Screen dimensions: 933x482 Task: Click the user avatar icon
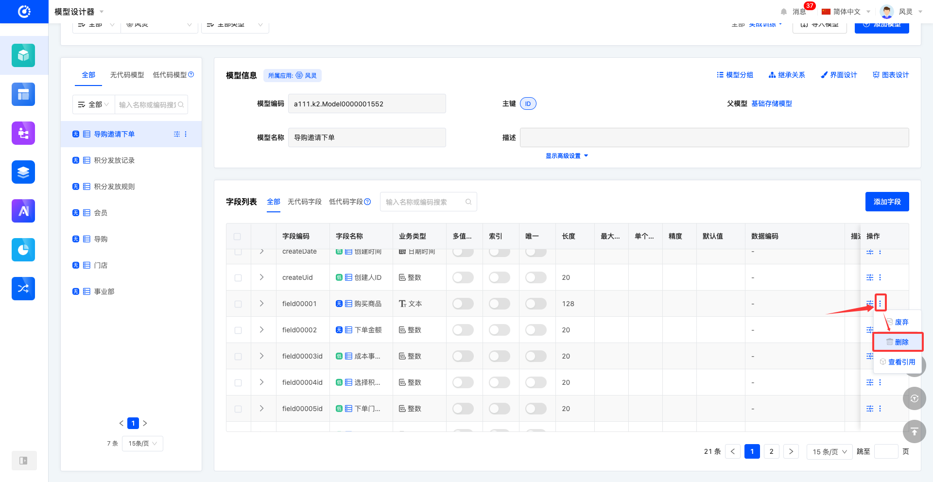click(x=887, y=12)
